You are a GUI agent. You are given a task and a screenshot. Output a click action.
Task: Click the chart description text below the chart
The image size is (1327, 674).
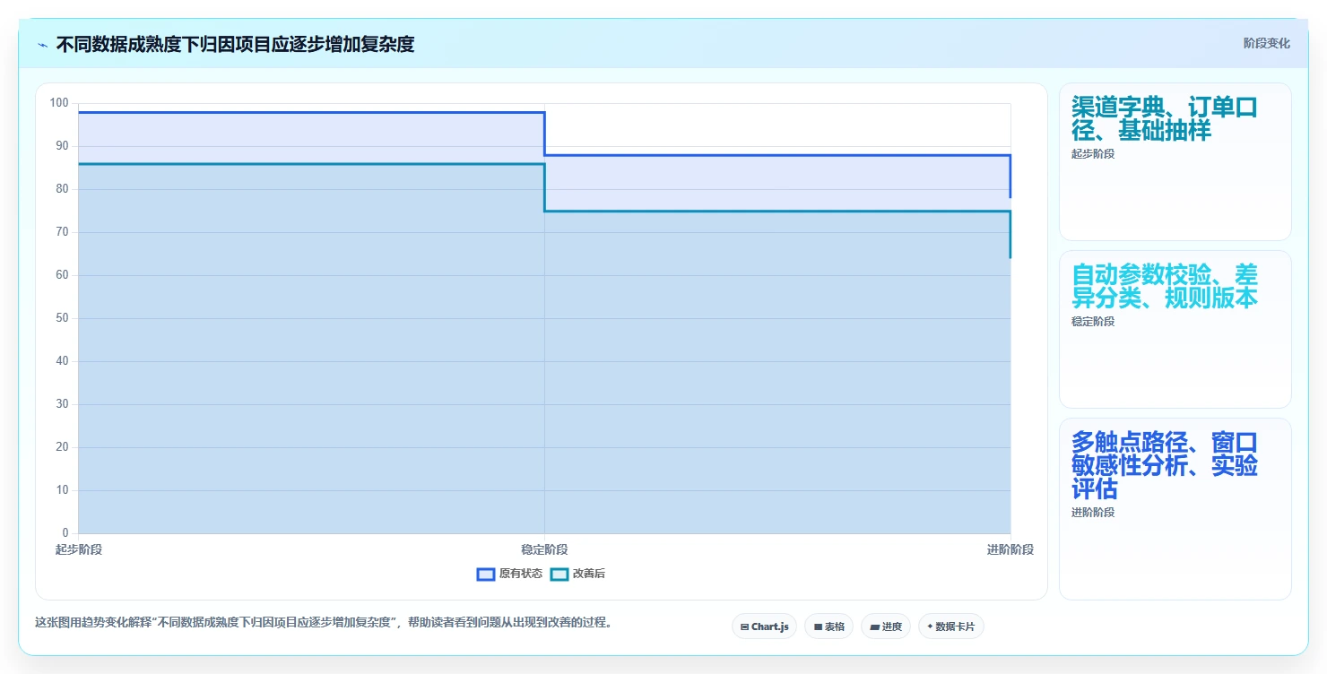click(325, 623)
